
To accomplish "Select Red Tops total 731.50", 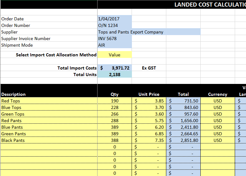I will 183,101.
